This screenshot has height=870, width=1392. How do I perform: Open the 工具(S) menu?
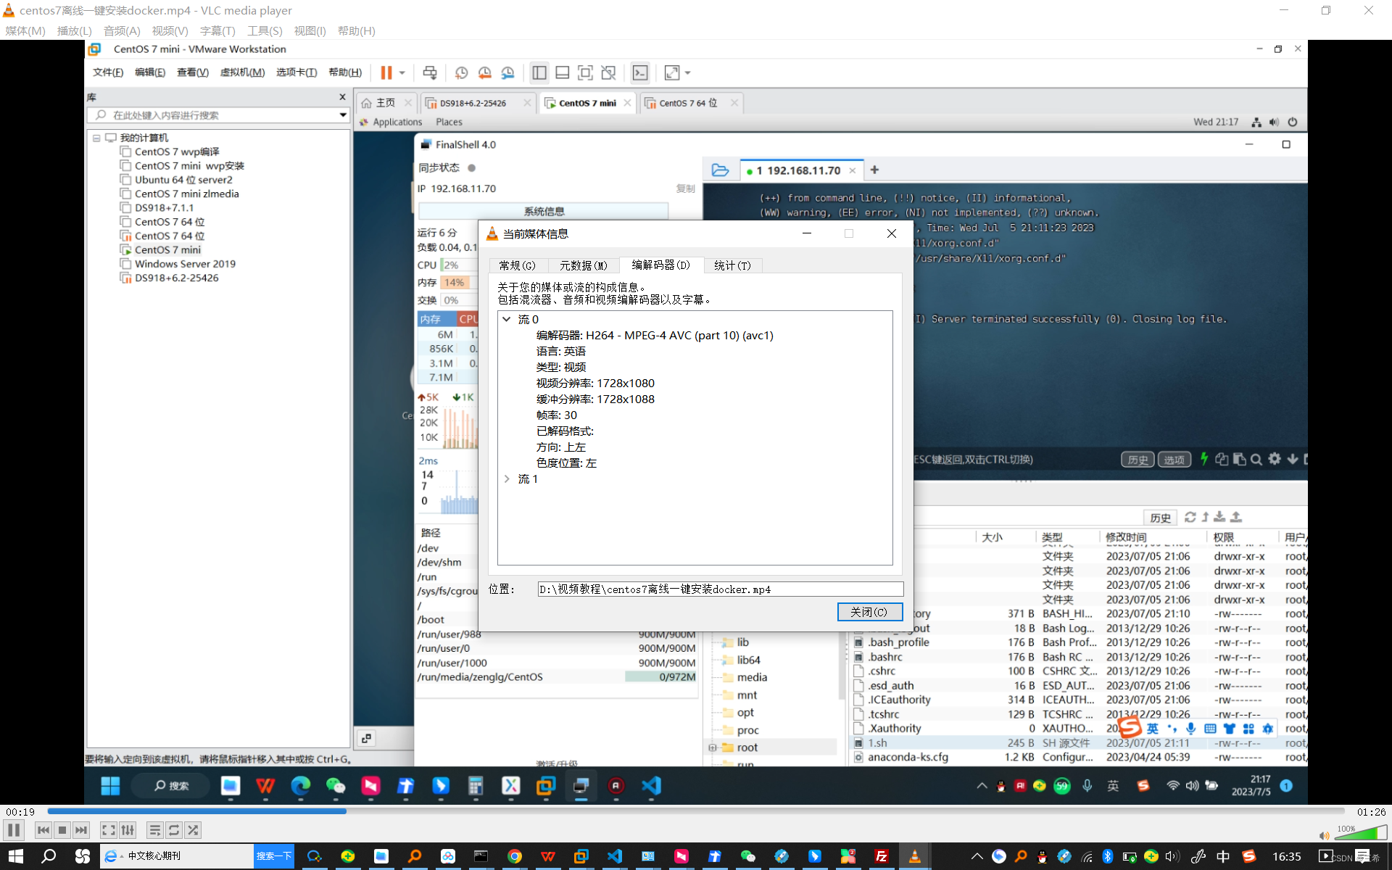pos(264,30)
